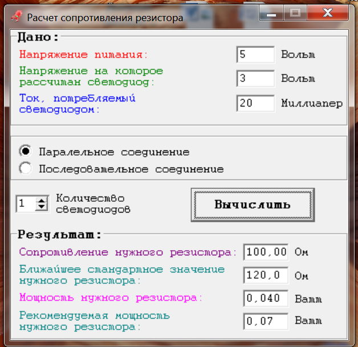358x347 pixels.
Task: Select the resistance result field showing 100,00
Action: coord(266,252)
